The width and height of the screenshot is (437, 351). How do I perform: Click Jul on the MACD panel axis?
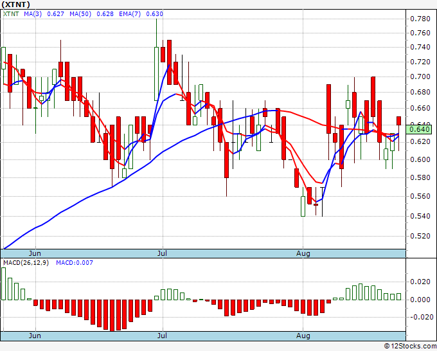pyautogui.click(x=162, y=336)
